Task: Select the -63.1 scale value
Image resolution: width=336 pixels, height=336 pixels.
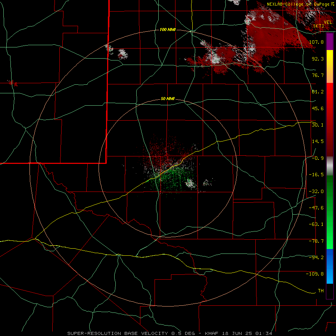Action: point(316,224)
